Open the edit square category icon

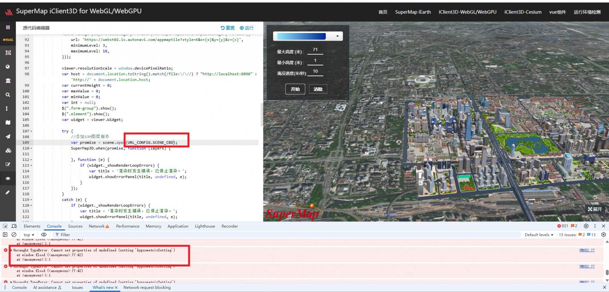[x=8, y=164]
